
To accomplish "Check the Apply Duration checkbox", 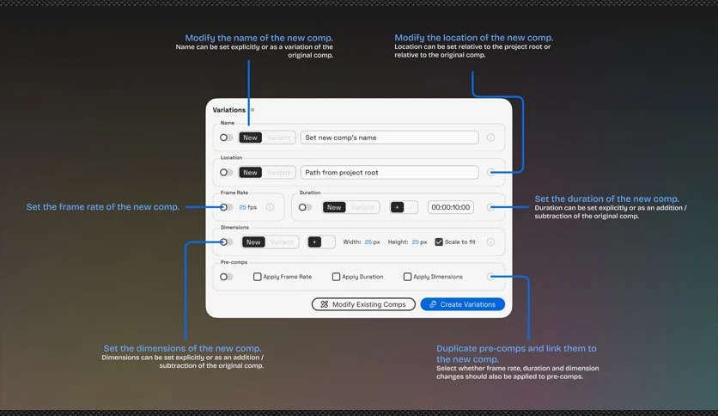I will click(x=336, y=277).
